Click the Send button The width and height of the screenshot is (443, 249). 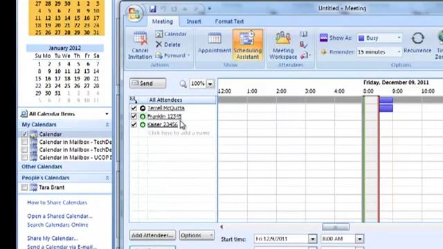pos(147,83)
